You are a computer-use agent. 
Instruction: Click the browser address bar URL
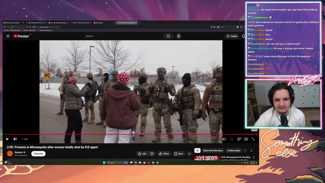48,27
